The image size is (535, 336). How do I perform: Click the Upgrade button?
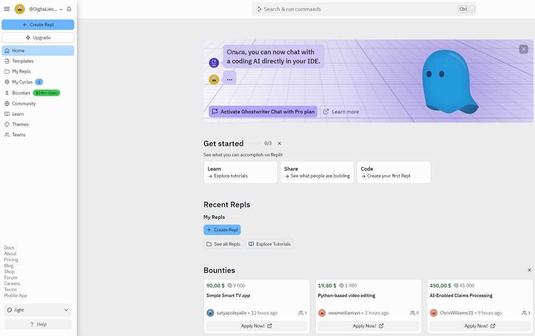click(x=38, y=37)
